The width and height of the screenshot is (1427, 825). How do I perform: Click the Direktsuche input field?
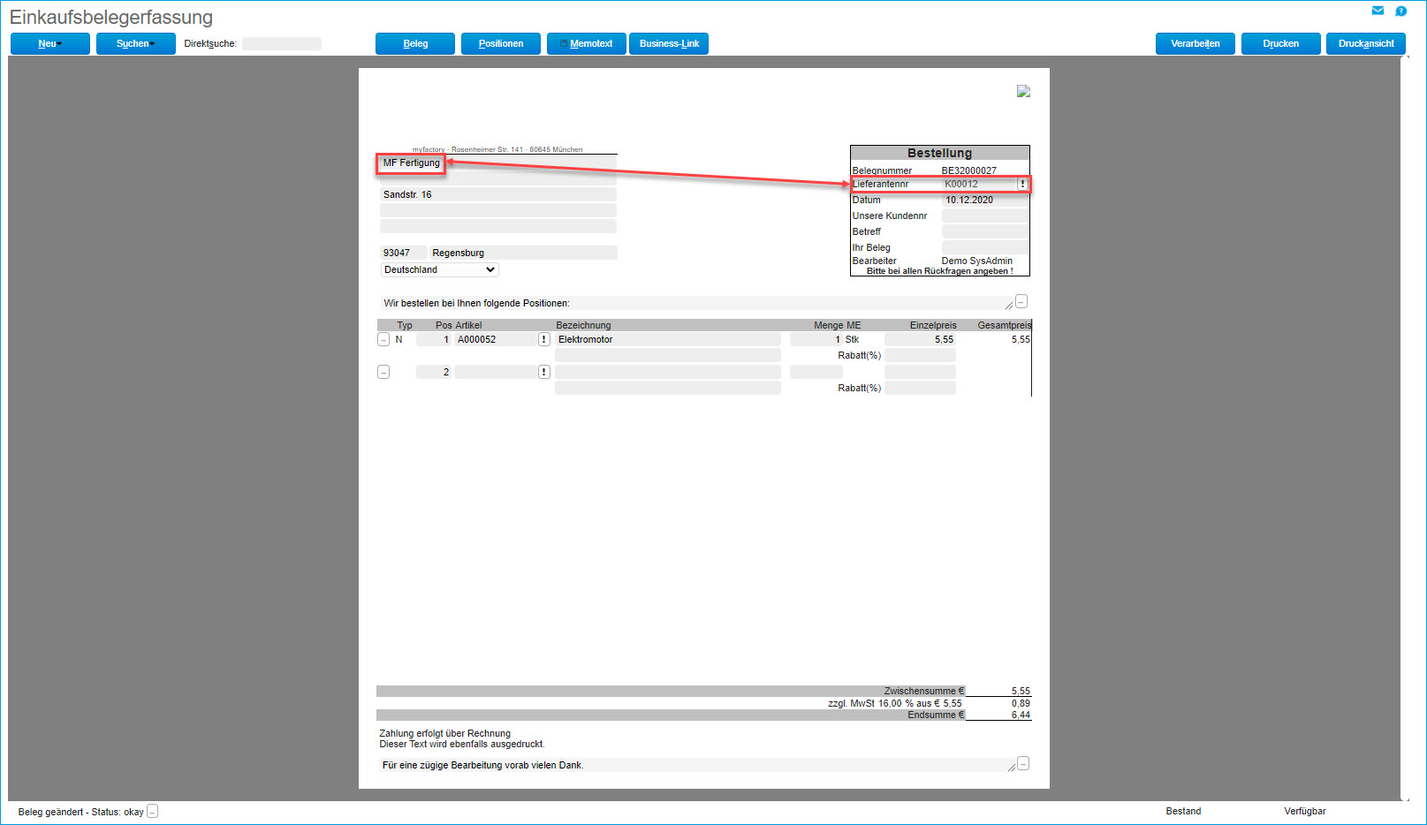[282, 43]
